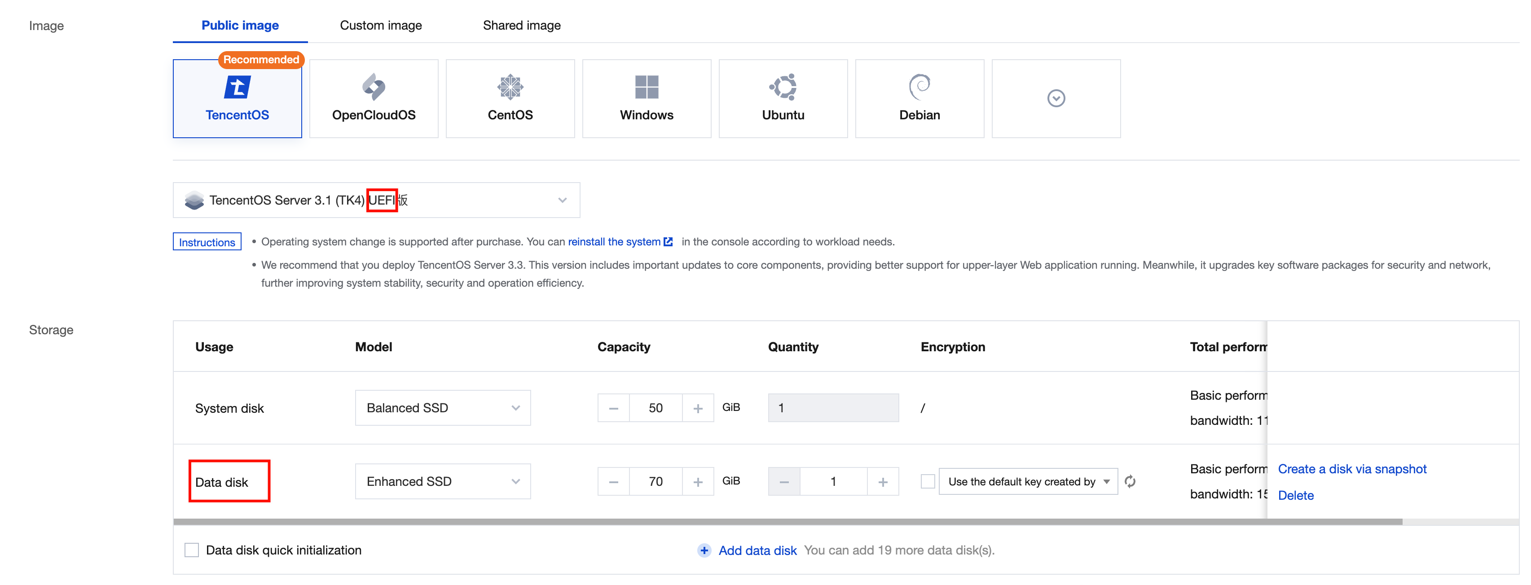Select the TencentOS image icon

coord(237,88)
